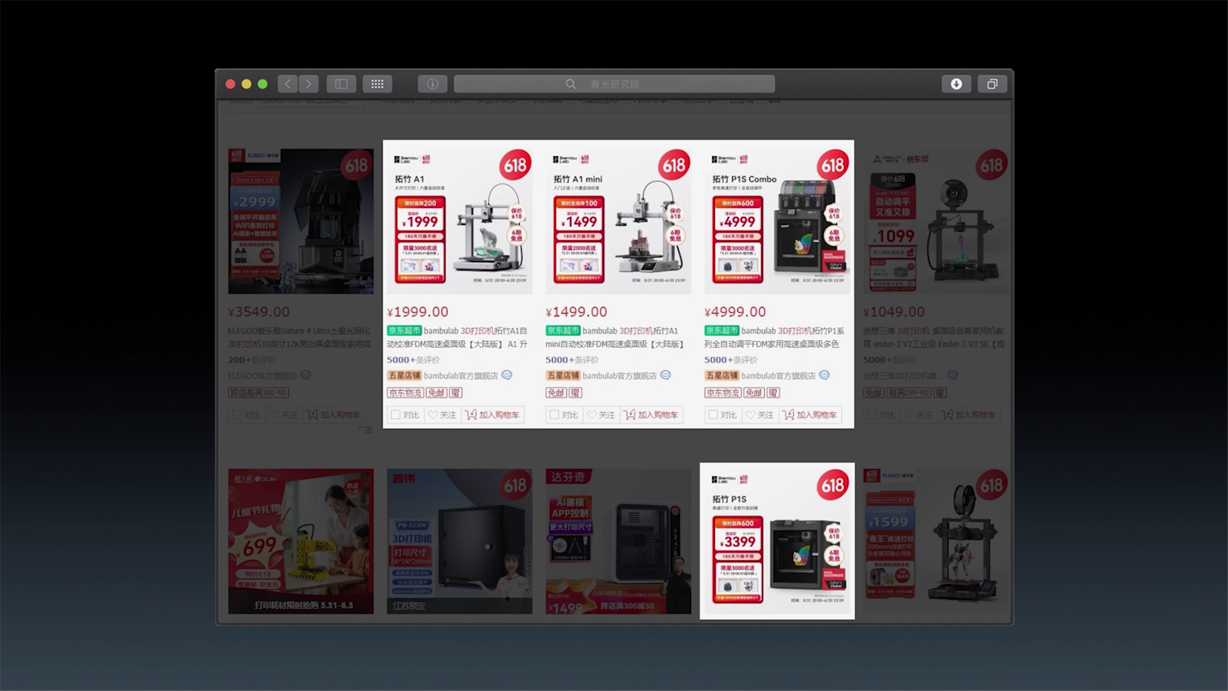Image resolution: width=1228 pixels, height=691 pixels.
Task: Open chat icon beside bambulab store, A1 mini
Action: click(665, 376)
